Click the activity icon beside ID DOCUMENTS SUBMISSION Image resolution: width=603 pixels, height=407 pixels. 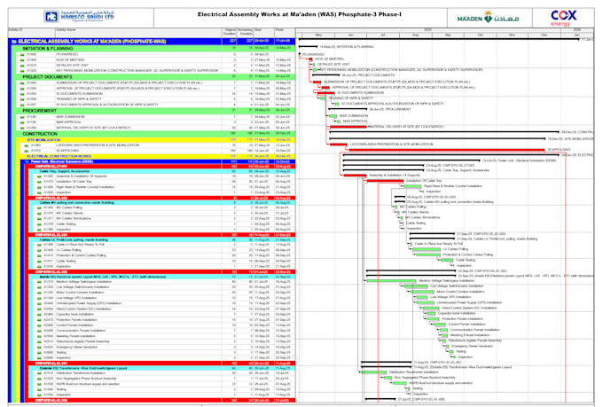coord(22,94)
